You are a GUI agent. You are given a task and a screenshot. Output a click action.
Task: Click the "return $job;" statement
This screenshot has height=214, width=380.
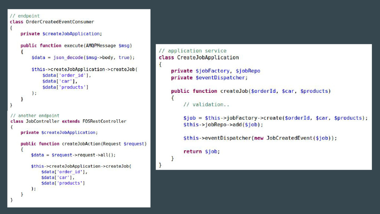[202, 152]
